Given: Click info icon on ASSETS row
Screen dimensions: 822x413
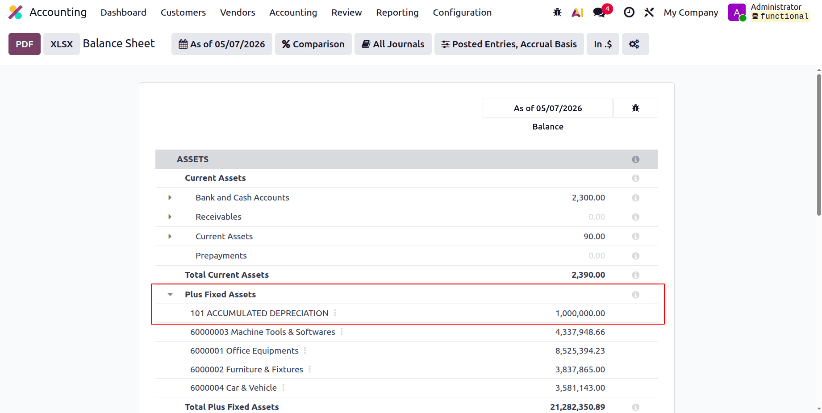Looking at the screenshot, I should [635, 159].
